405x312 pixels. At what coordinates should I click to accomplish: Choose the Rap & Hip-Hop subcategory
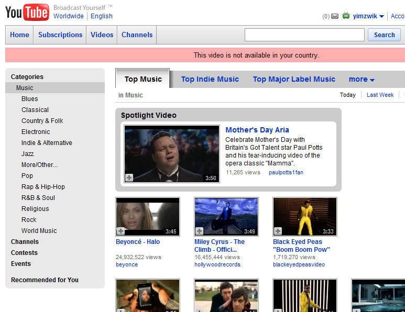[x=43, y=187]
